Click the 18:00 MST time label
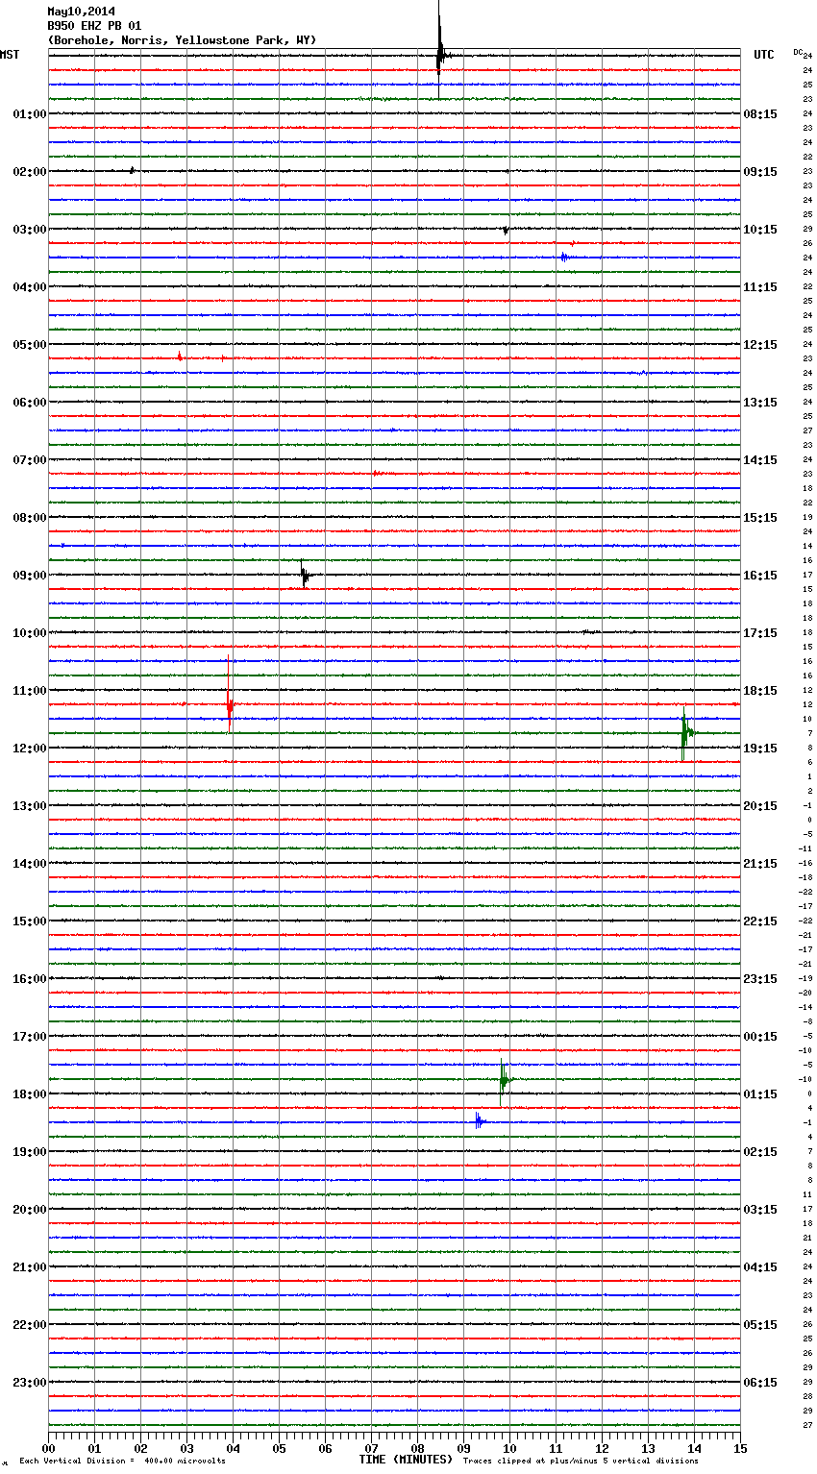The height and width of the screenshot is (1474, 817). [29, 1094]
